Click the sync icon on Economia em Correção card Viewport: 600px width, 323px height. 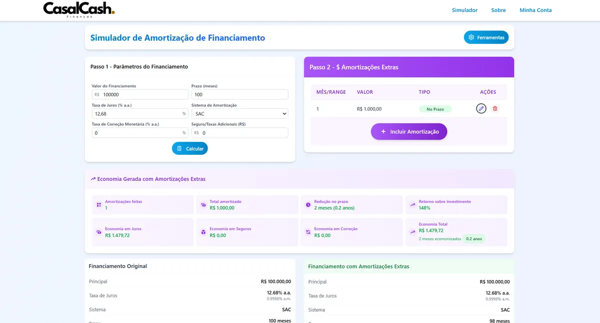point(308,232)
